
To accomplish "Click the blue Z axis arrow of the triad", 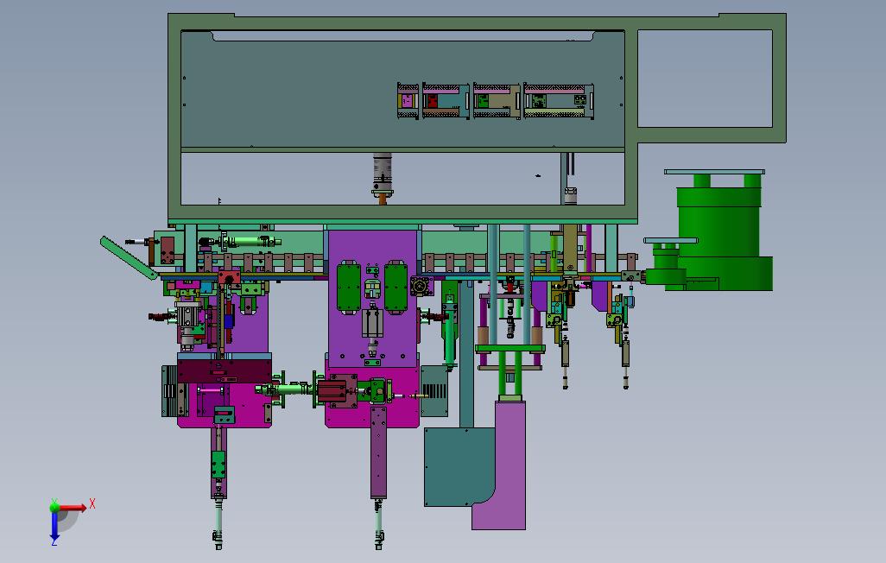I will tap(54, 526).
